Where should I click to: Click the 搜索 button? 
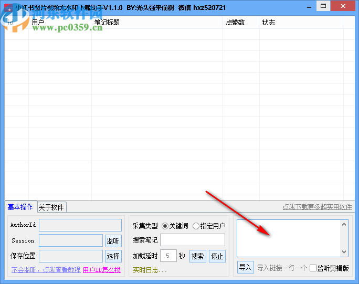coord(197,256)
